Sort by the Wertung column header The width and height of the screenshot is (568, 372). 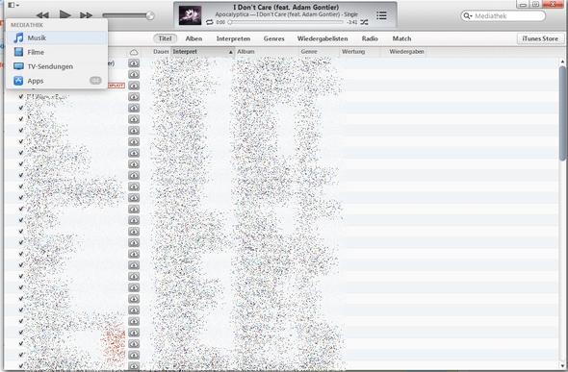point(353,52)
